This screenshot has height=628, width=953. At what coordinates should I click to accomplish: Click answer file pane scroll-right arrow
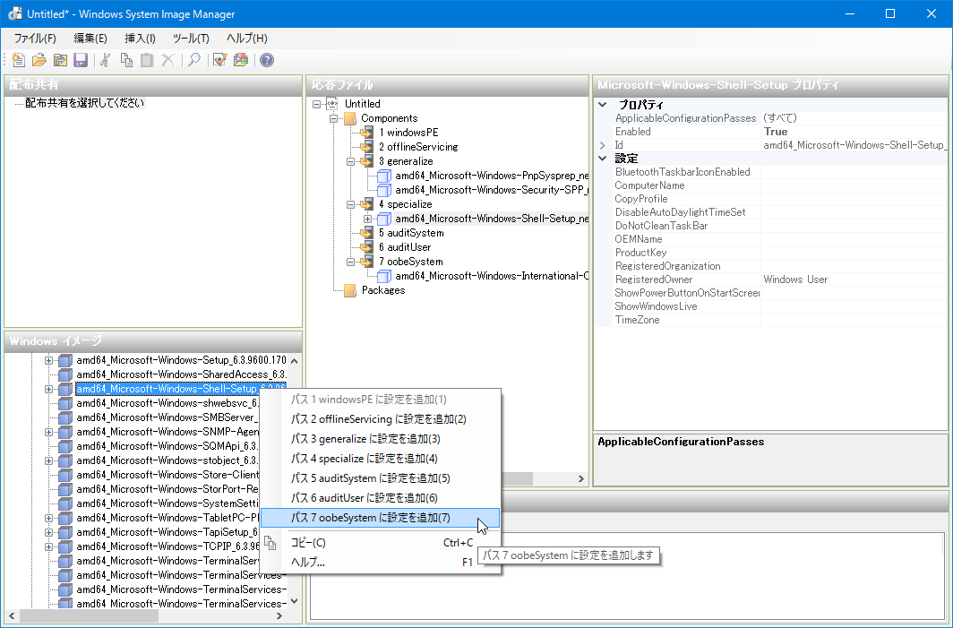coord(581,479)
